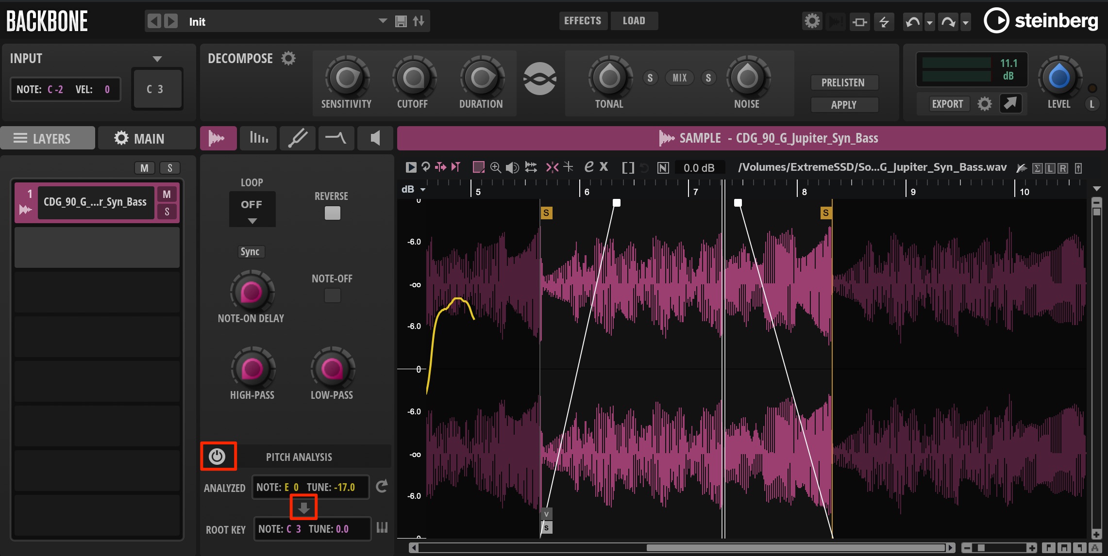Click the save preset floppy icon

point(401,21)
